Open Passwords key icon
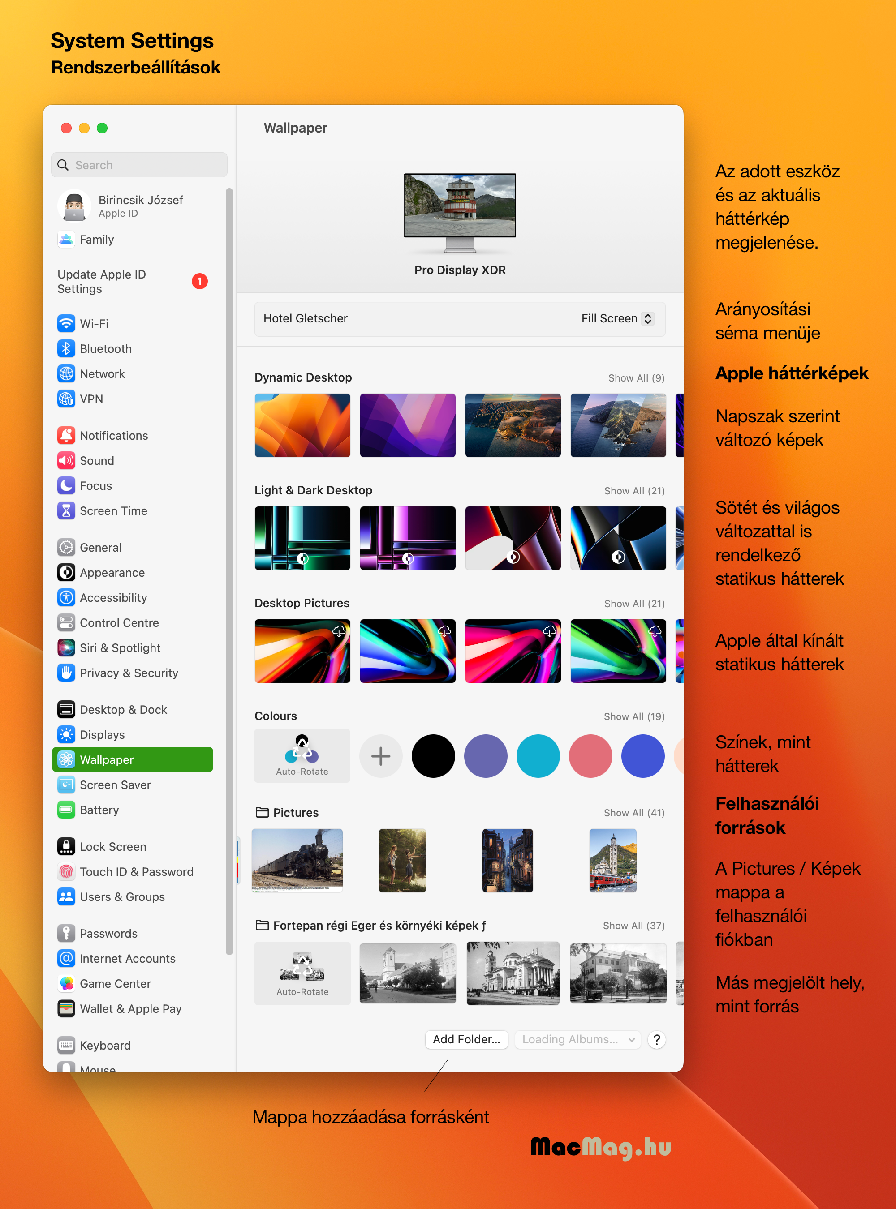The width and height of the screenshot is (896, 1209). coord(66,934)
